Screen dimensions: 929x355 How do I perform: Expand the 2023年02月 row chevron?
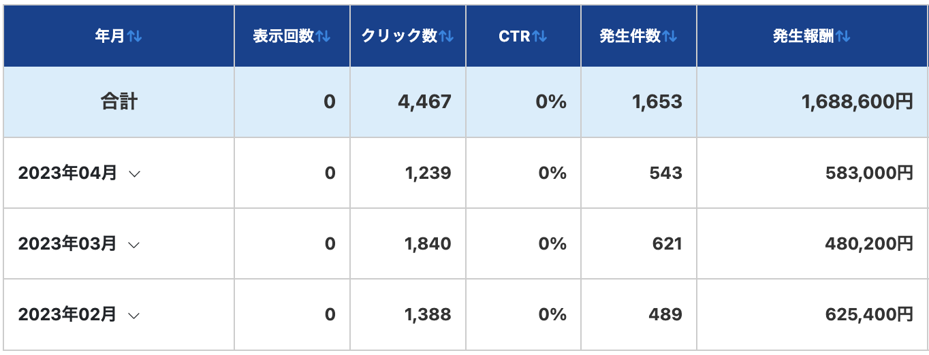(134, 315)
